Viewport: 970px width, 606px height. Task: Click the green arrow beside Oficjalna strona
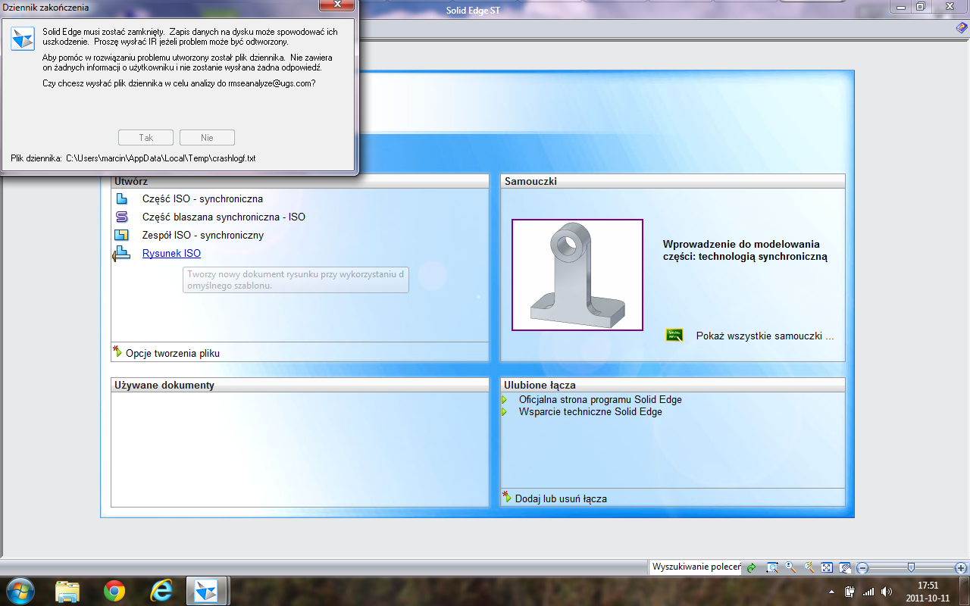505,400
